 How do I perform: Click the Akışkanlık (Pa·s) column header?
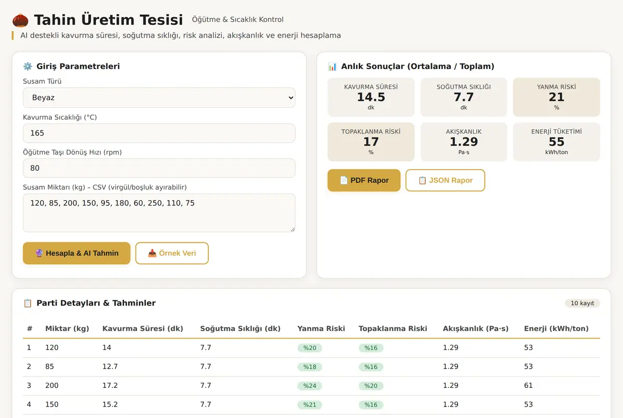(476, 328)
